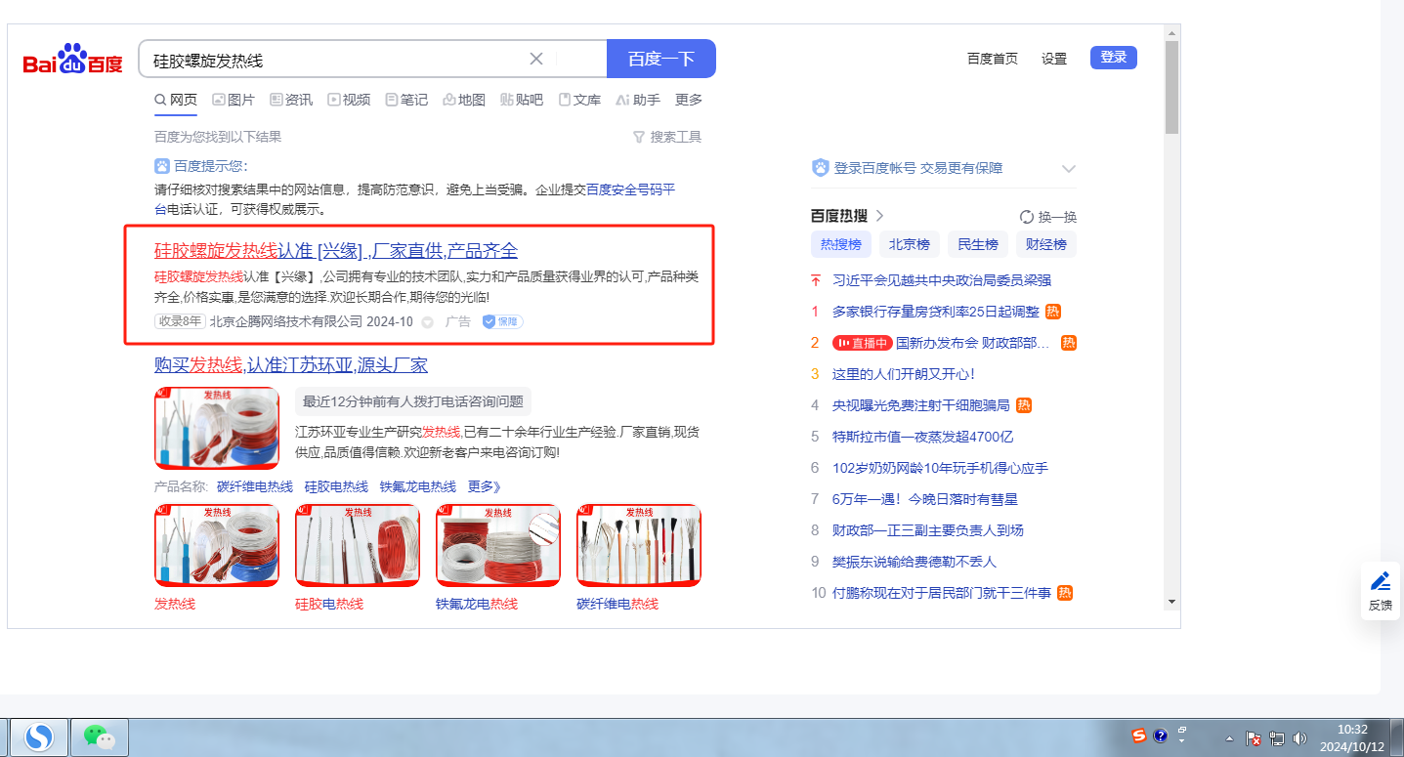Screen dimensions: 1404x757
Task: Switch to the 资讯 tab
Action: (x=291, y=100)
